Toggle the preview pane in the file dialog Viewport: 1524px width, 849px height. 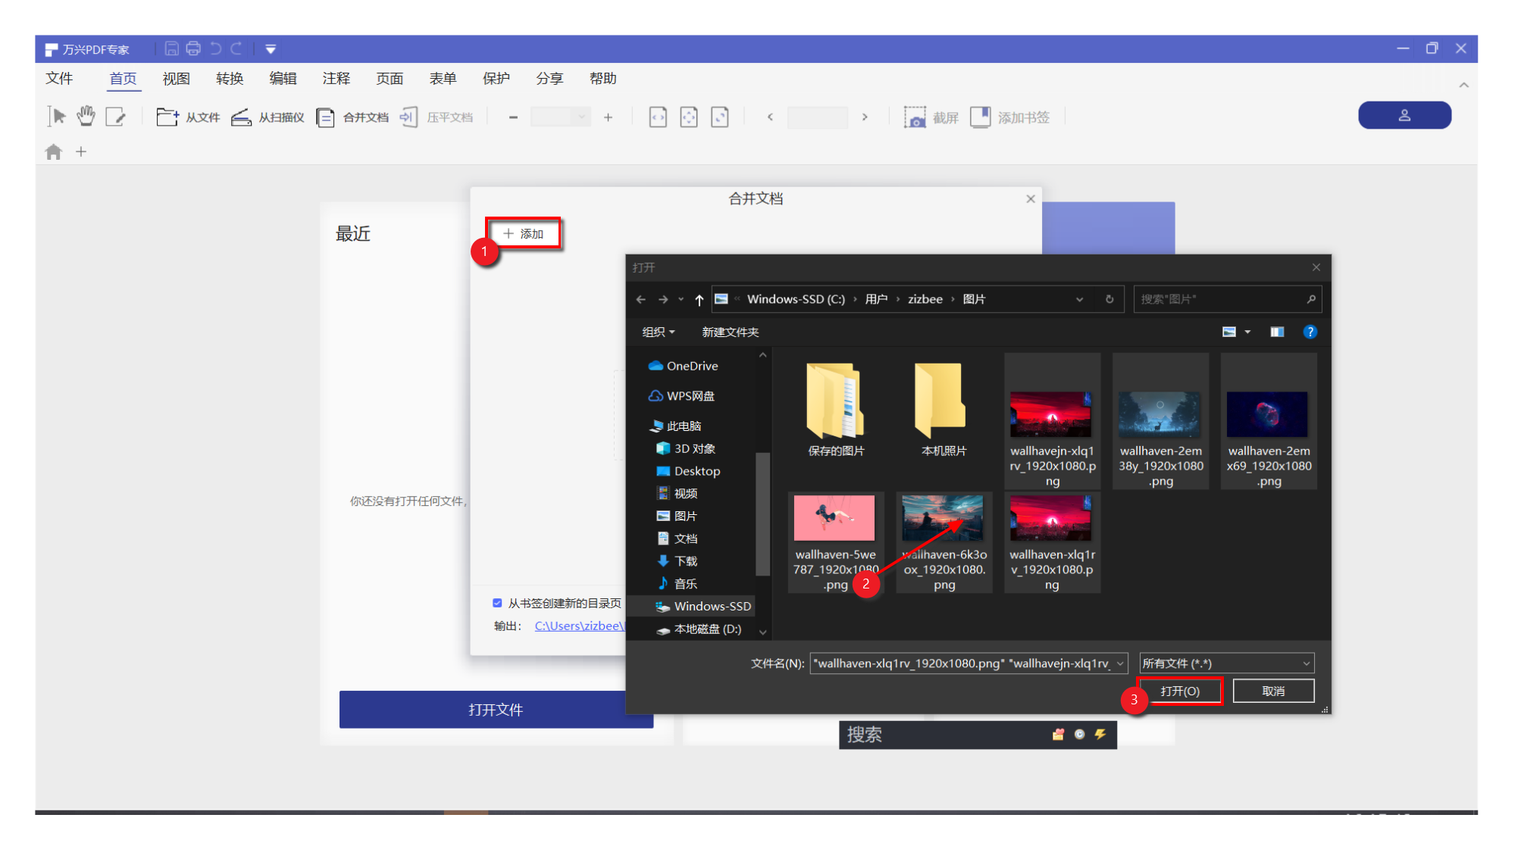pyautogui.click(x=1277, y=332)
